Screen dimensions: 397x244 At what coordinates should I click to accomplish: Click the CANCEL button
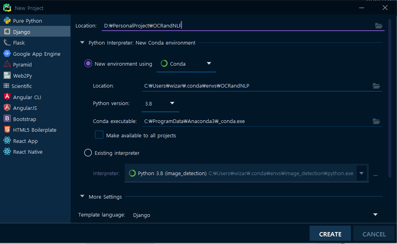coord(374,234)
